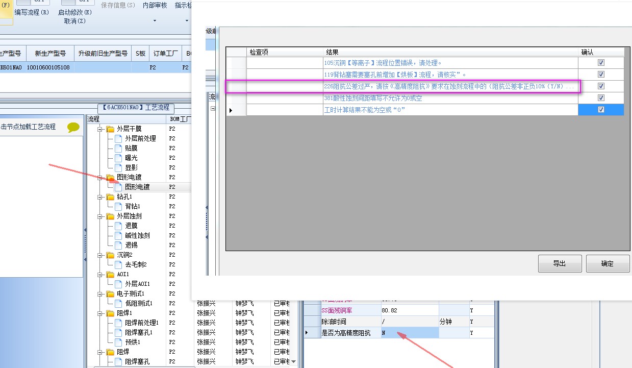Collapse the 阻焊 tree node
The height and width of the screenshot is (368, 632).
click(100, 352)
